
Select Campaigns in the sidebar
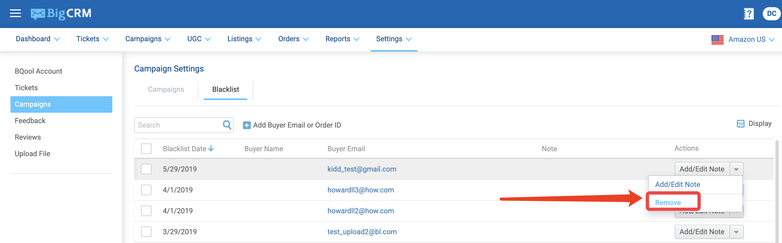61,104
